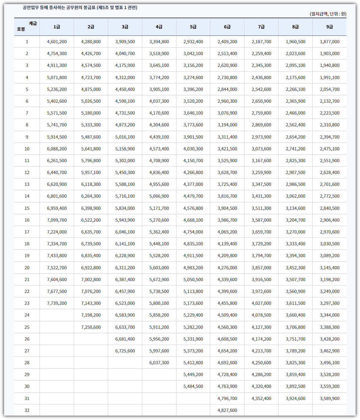Select the cell 7,198,200
The width and height of the screenshot is (360, 420).
point(91,315)
